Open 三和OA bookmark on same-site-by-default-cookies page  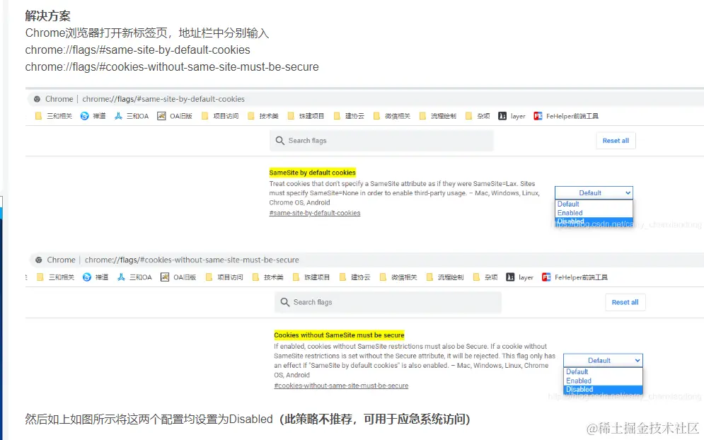point(132,116)
